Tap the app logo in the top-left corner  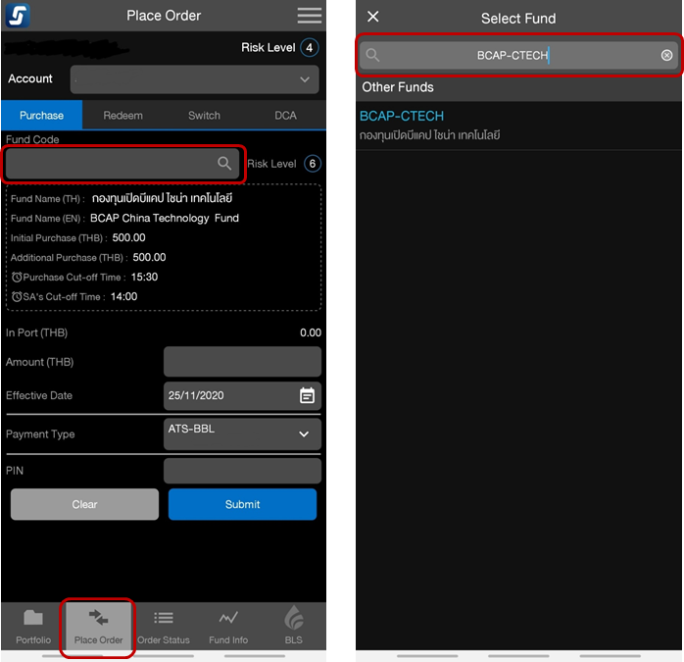18,16
